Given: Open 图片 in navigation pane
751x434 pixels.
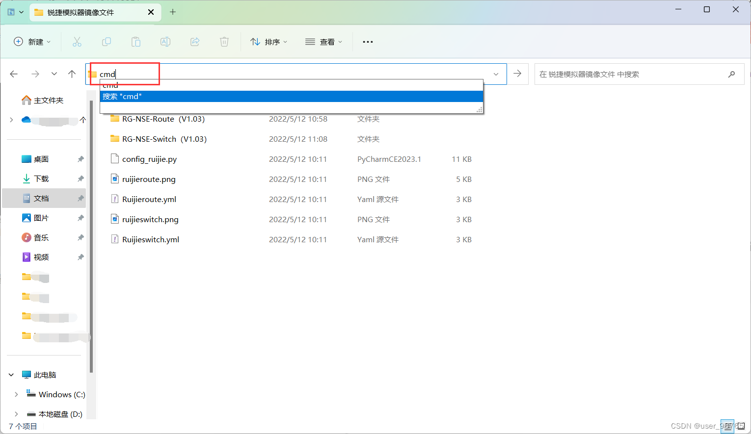Looking at the screenshot, I should click(41, 218).
